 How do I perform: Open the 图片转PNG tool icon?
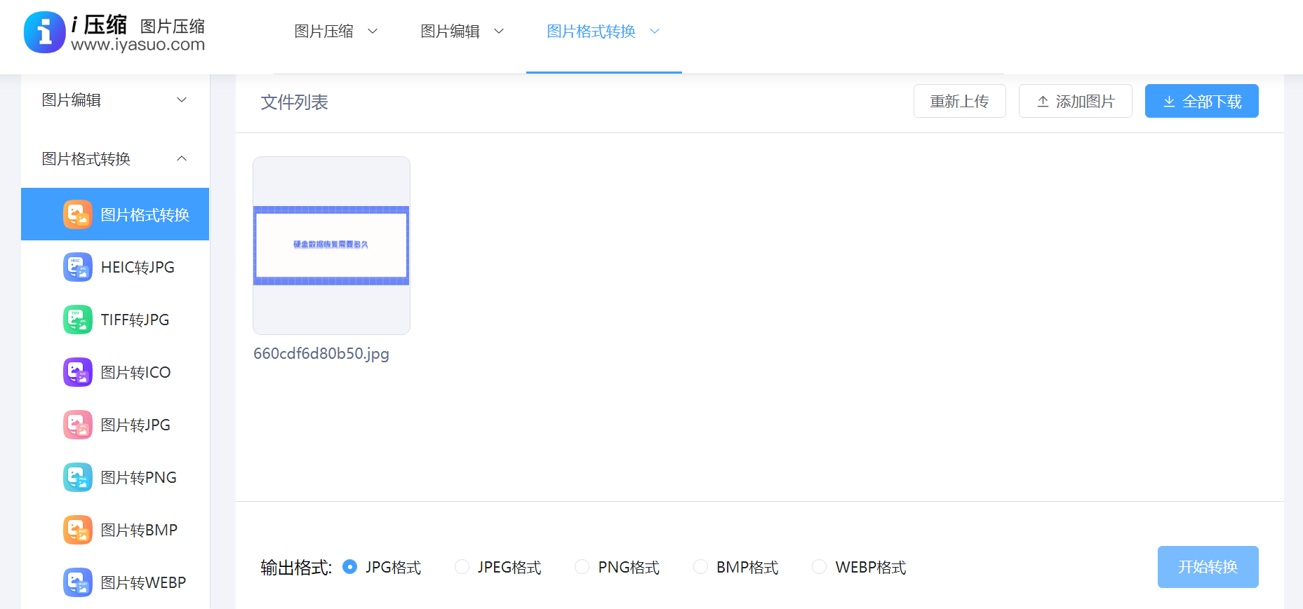pyautogui.click(x=78, y=477)
